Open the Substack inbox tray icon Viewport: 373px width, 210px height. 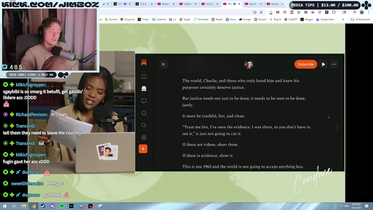144,89
